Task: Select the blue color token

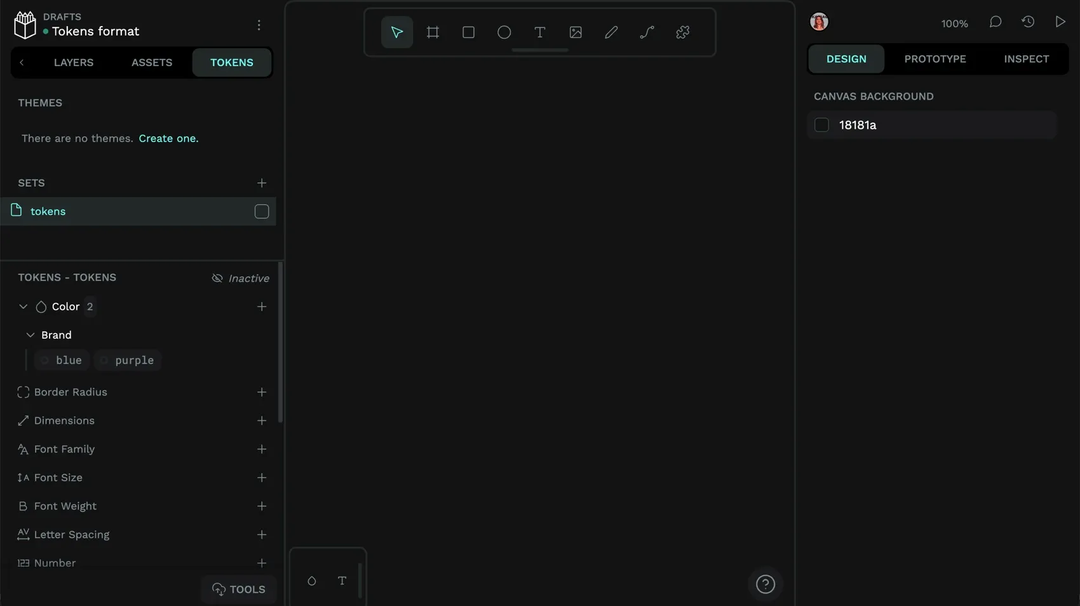Action: point(62,360)
